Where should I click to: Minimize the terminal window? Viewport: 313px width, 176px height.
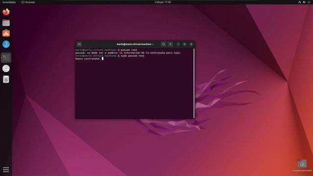(x=178, y=44)
